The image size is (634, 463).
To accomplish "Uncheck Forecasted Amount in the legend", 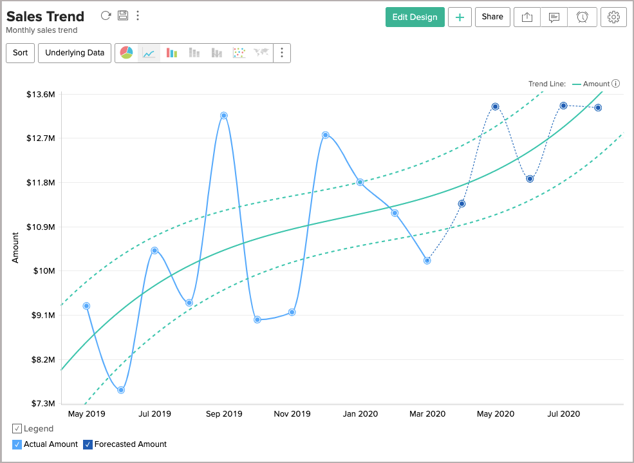I will click(x=88, y=444).
